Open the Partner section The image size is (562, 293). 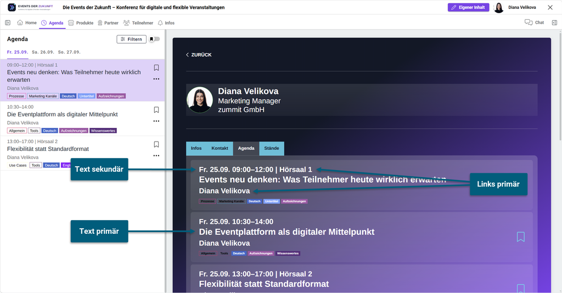coord(108,22)
